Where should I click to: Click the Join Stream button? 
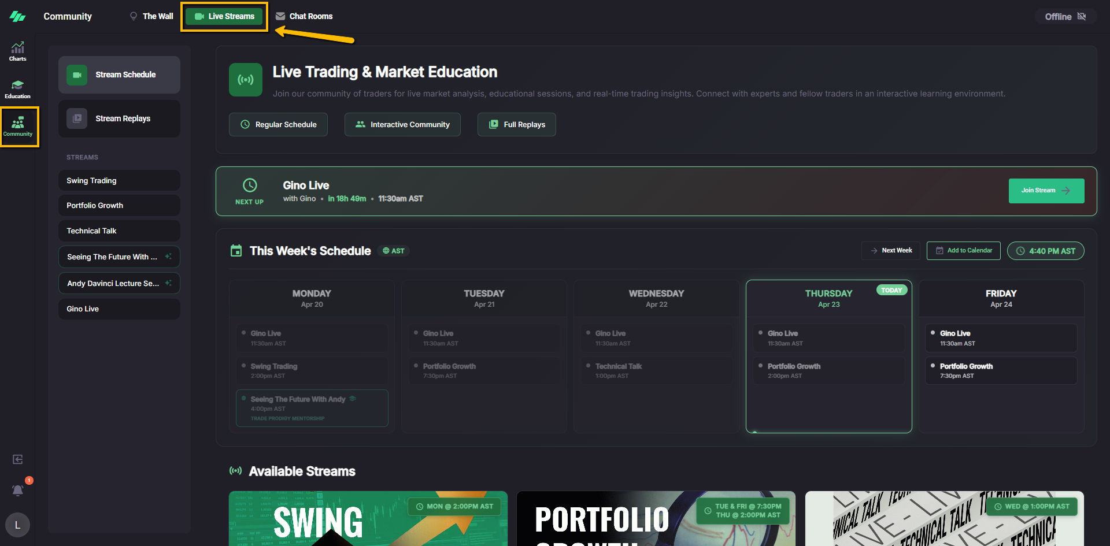tap(1046, 191)
